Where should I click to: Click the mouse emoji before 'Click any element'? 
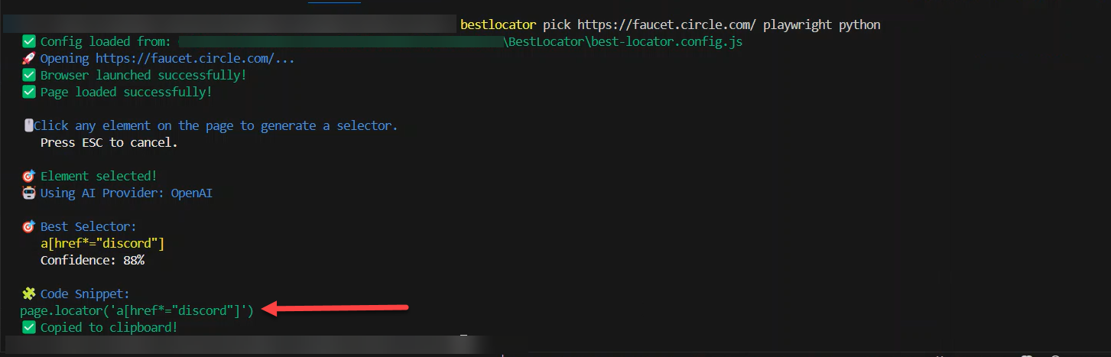pyautogui.click(x=28, y=125)
